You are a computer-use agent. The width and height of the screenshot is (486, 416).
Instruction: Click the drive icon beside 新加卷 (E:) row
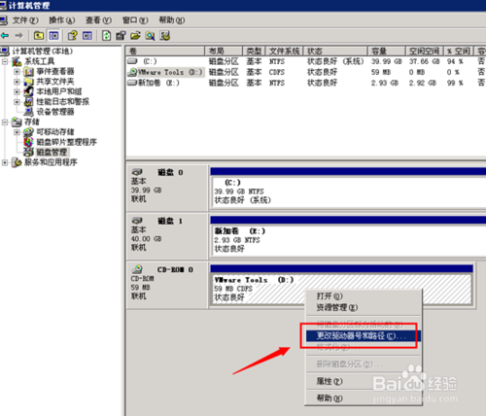tap(132, 83)
